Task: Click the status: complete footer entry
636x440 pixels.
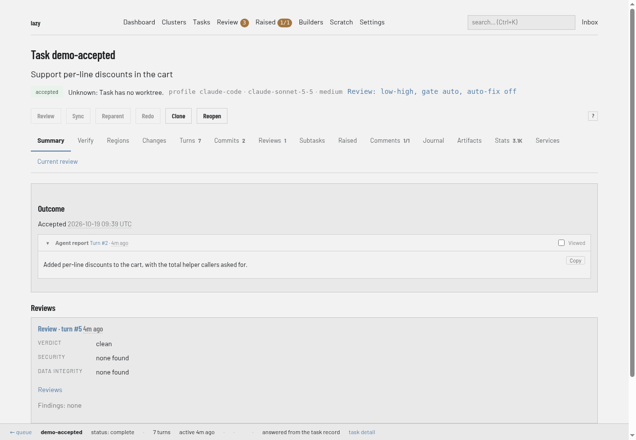Action: click(113, 432)
